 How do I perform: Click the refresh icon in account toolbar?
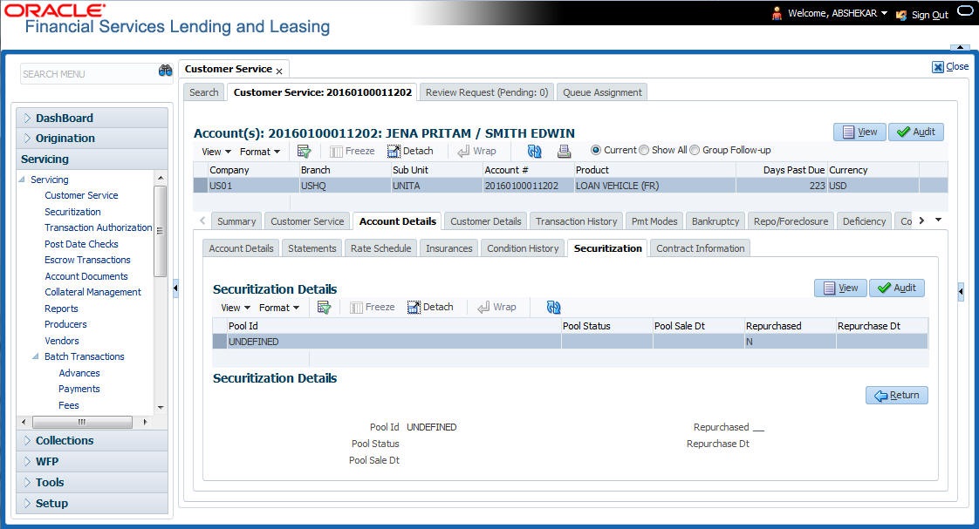click(535, 151)
